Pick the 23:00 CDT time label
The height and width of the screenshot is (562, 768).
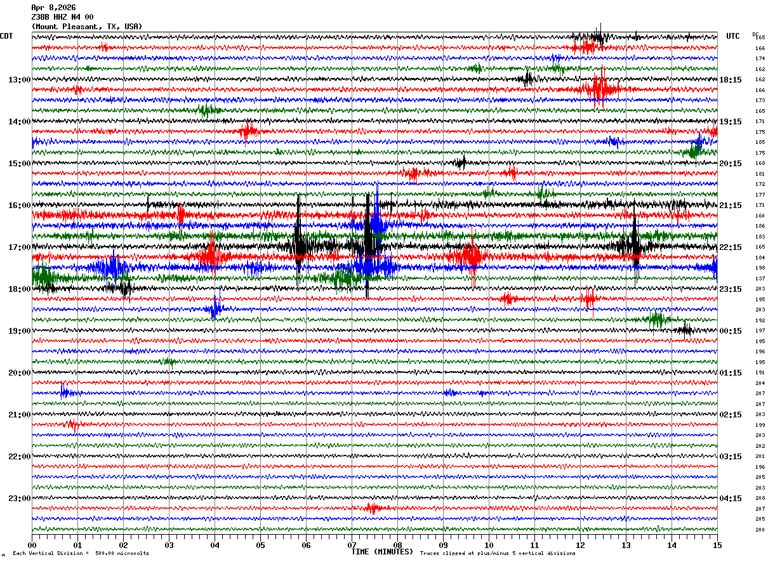click(x=19, y=499)
